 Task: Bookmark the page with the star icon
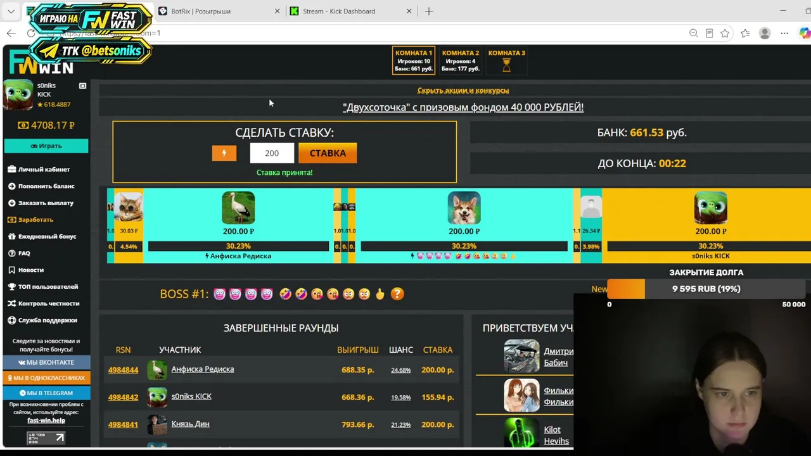coord(725,33)
